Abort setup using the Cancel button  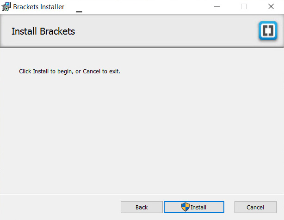point(255,207)
